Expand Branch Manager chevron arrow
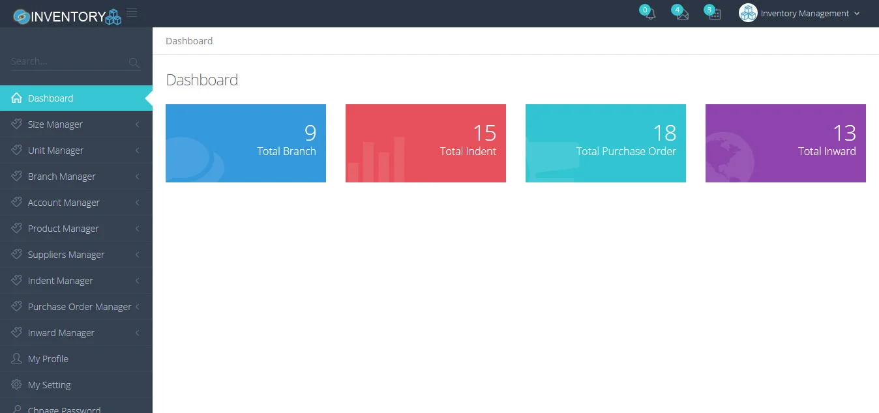The height and width of the screenshot is (413, 879). coord(138,177)
